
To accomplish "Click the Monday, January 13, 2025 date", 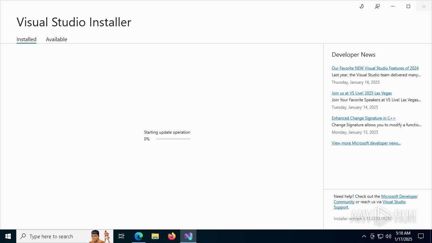I will pyautogui.click(x=355, y=132).
